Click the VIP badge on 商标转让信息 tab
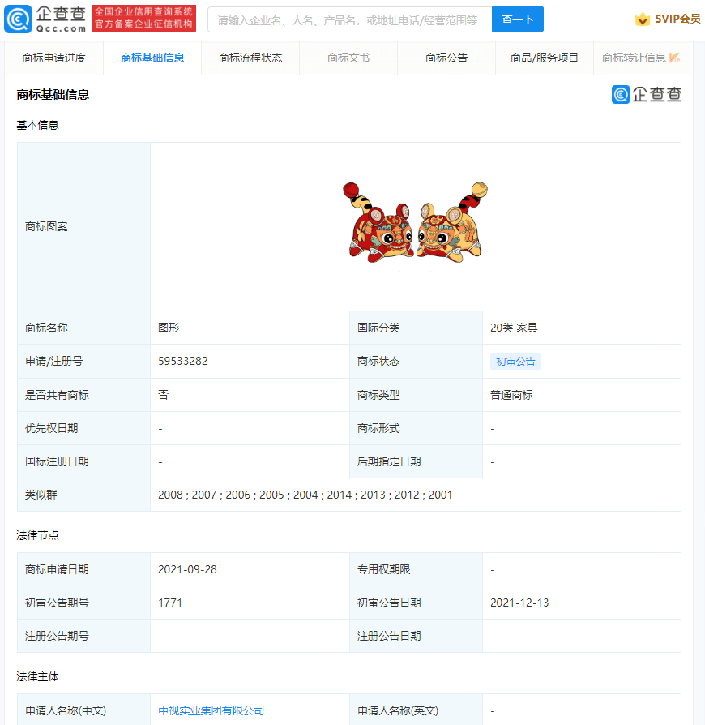705x725 pixels. 674,58
